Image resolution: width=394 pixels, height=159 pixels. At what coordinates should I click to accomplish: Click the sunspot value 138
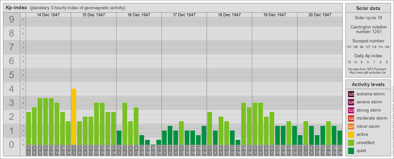pos(387,47)
